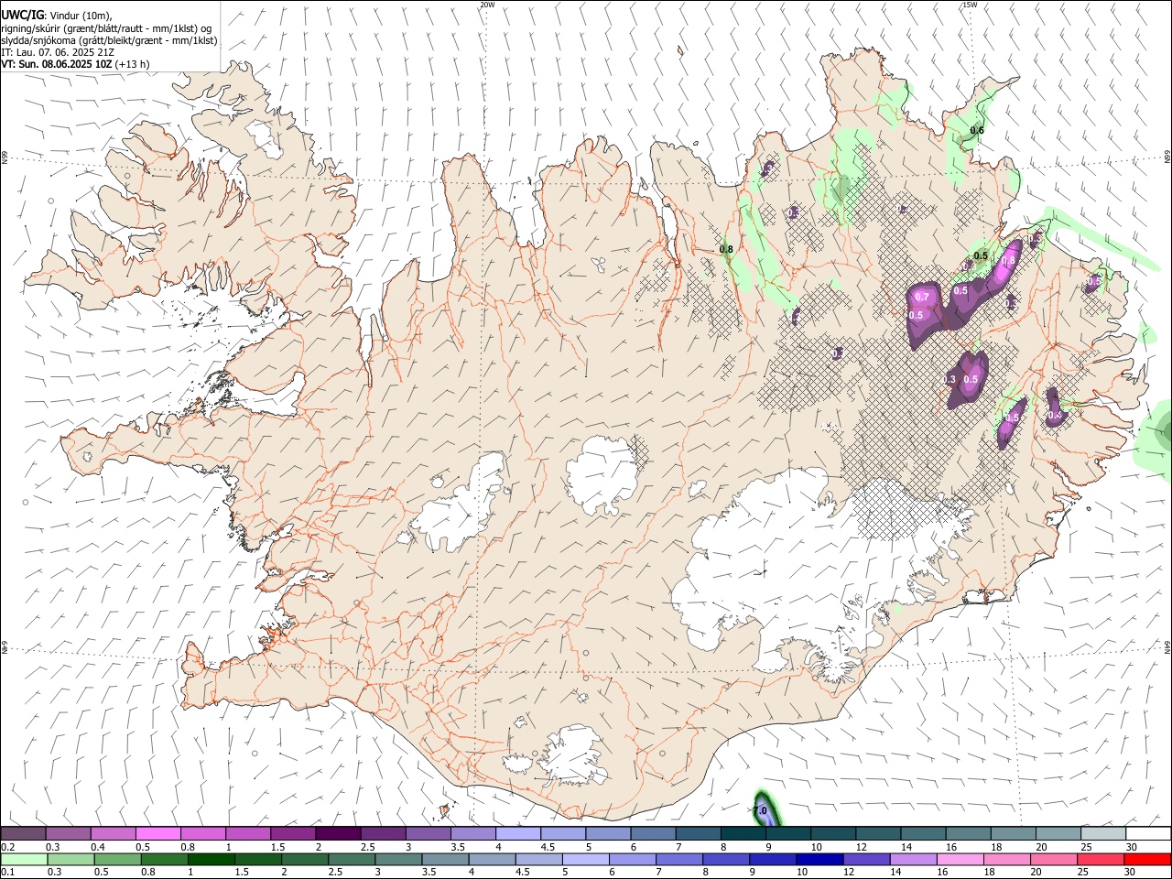The width and height of the screenshot is (1172, 879).
Task: Click the black 0.8 rain value on the map
Action: [x=726, y=249]
